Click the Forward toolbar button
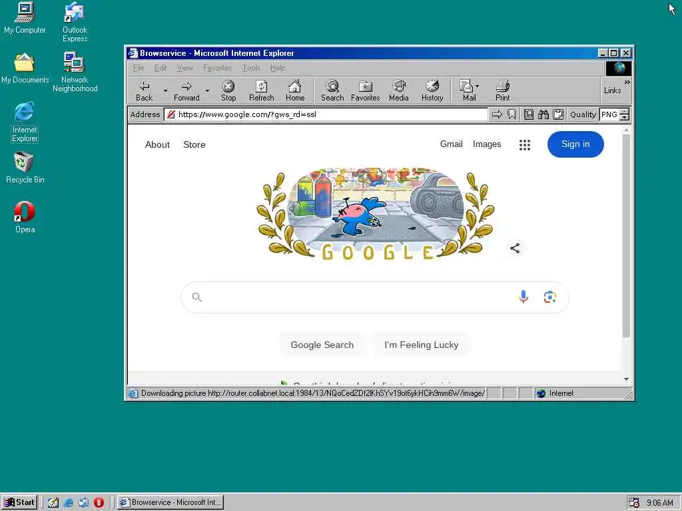The image size is (682, 511). (186, 90)
